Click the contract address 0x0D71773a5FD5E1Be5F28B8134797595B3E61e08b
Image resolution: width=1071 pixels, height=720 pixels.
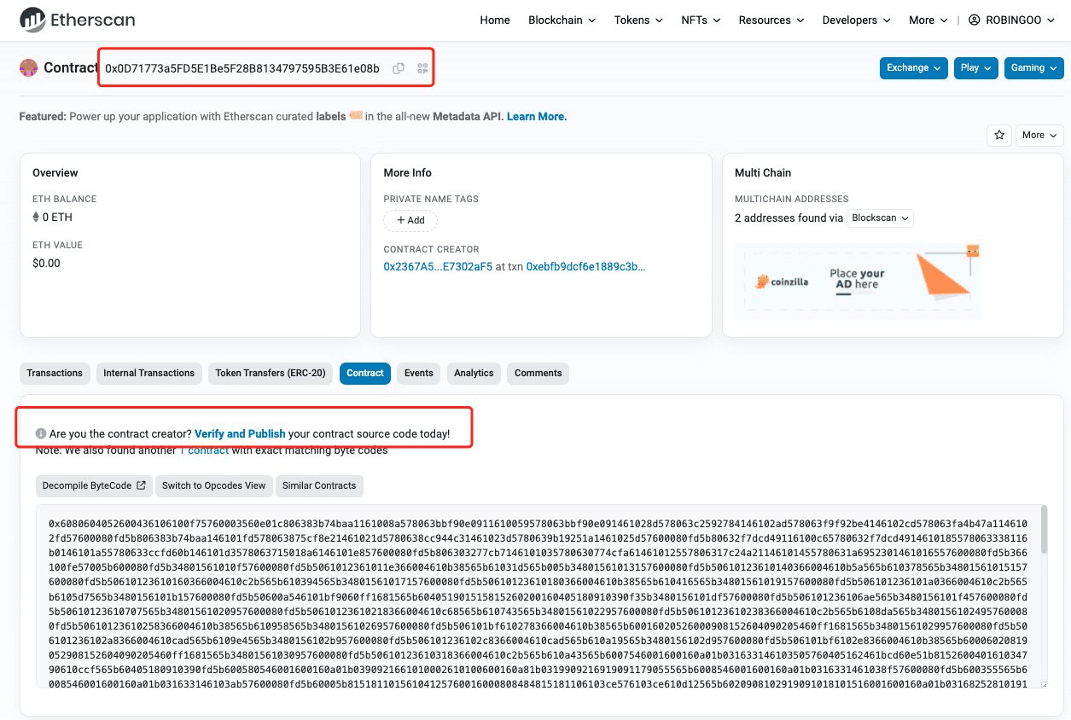pyautogui.click(x=242, y=68)
